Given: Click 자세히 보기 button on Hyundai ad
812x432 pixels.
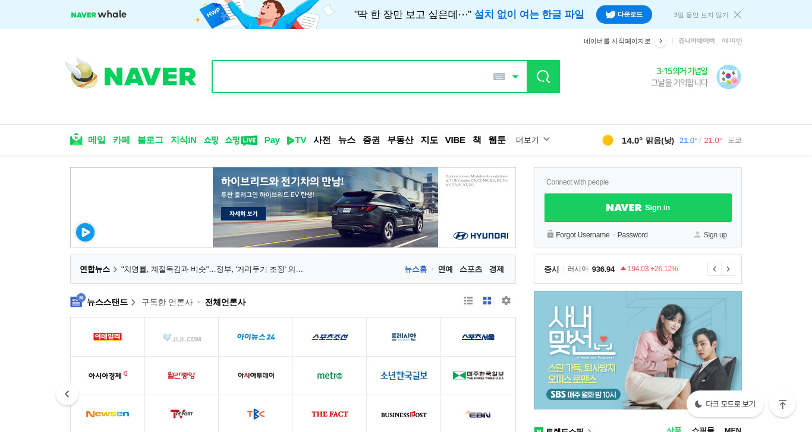Looking at the screenshot, I should coord(243,214).
